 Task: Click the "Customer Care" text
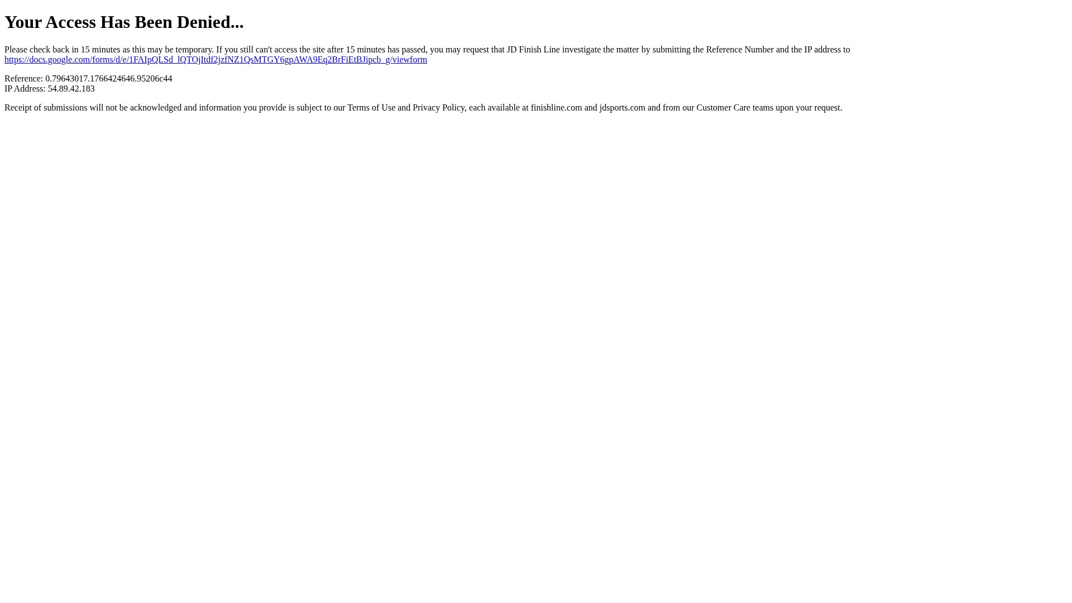pyautogui.click(x=723, y=108)
